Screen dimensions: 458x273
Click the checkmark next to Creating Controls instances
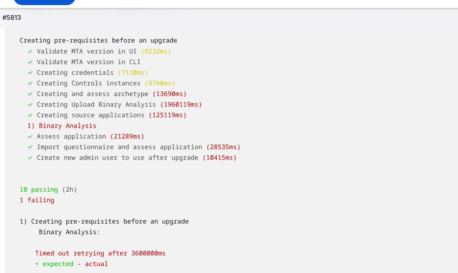click(x=30, y=84)
